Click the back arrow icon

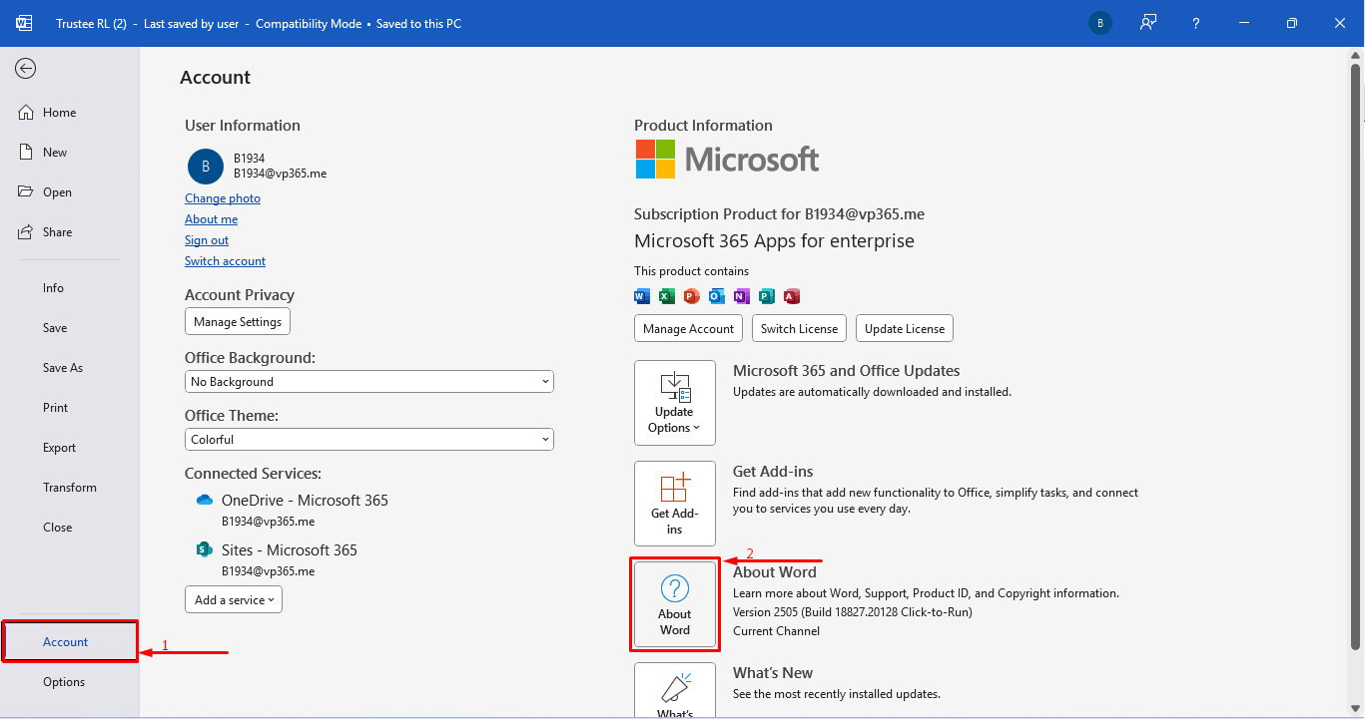click(26, 68)
